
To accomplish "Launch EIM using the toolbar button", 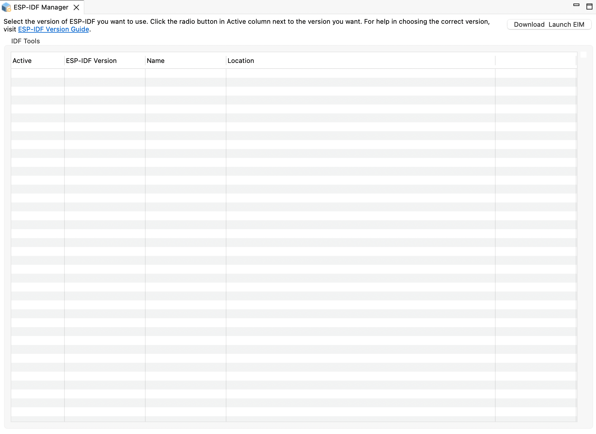I will point(567,24).
